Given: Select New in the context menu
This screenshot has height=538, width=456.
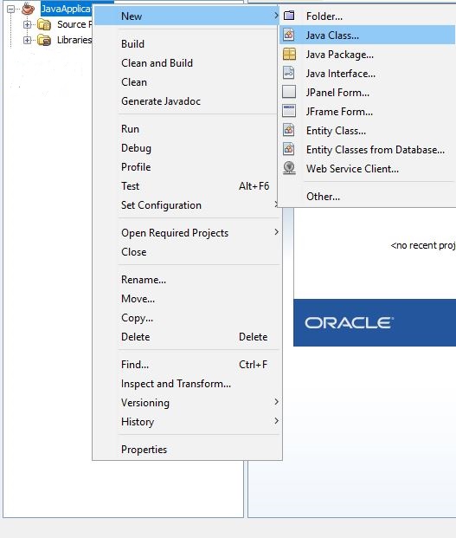Looking at the screenshot, I should click(x=187, y=16).
